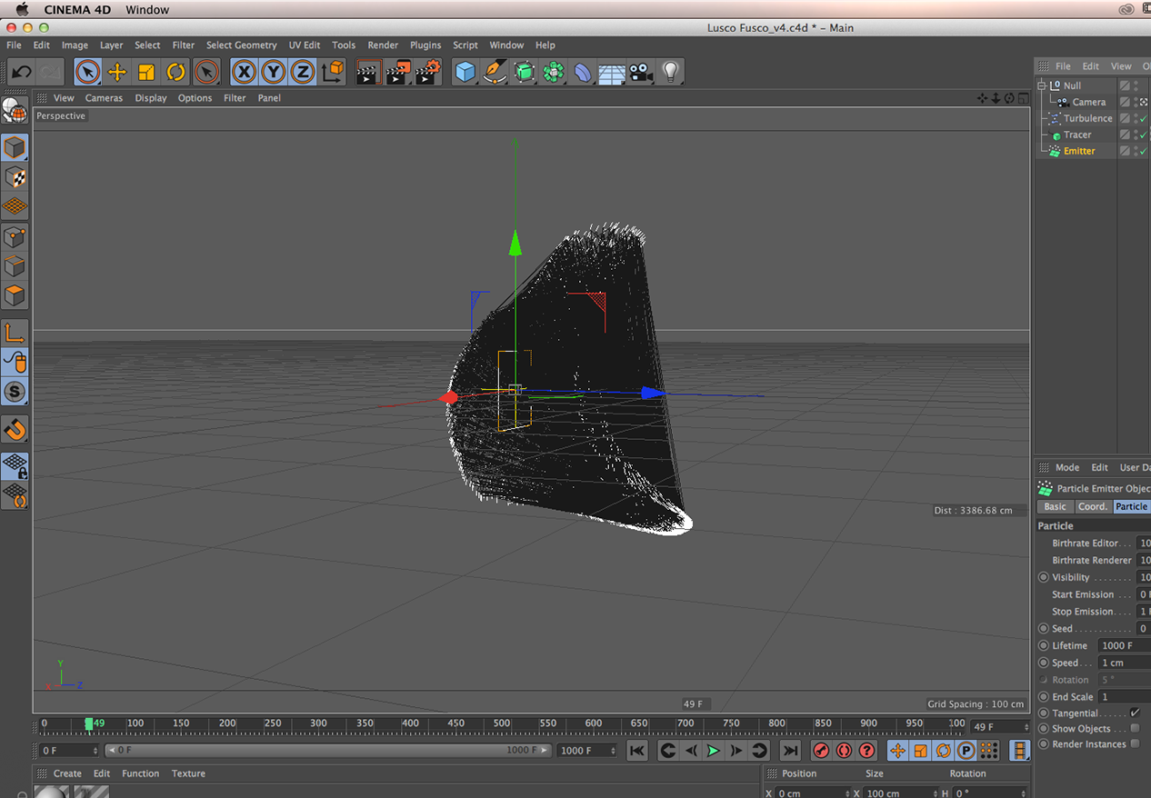Open the green array modeling objects icon
1151x798 pixels.
554,72
